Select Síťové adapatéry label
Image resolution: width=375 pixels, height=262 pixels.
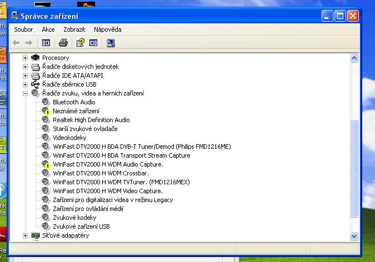coord(66,235)
